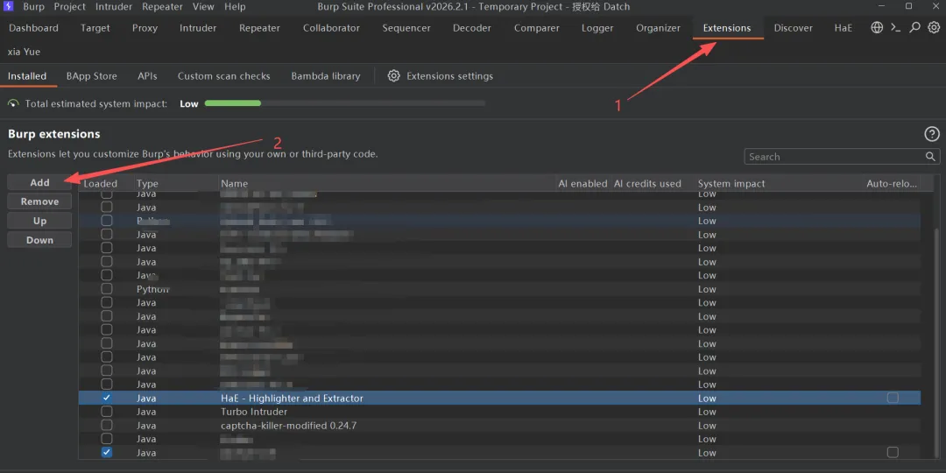Screen dimensions: 946x473
Task: Check Loaded box for Turbo Intruder
Action: pyautogui.click(x=107, y=412)
